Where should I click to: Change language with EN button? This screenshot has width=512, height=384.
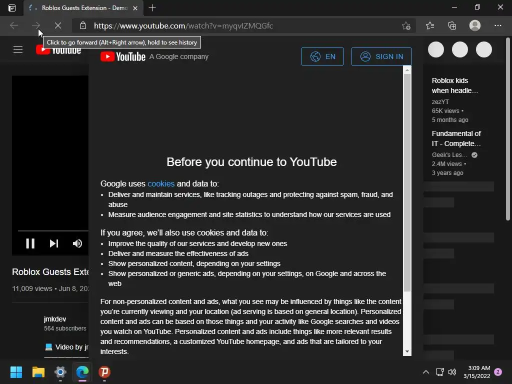click(322, 56)
